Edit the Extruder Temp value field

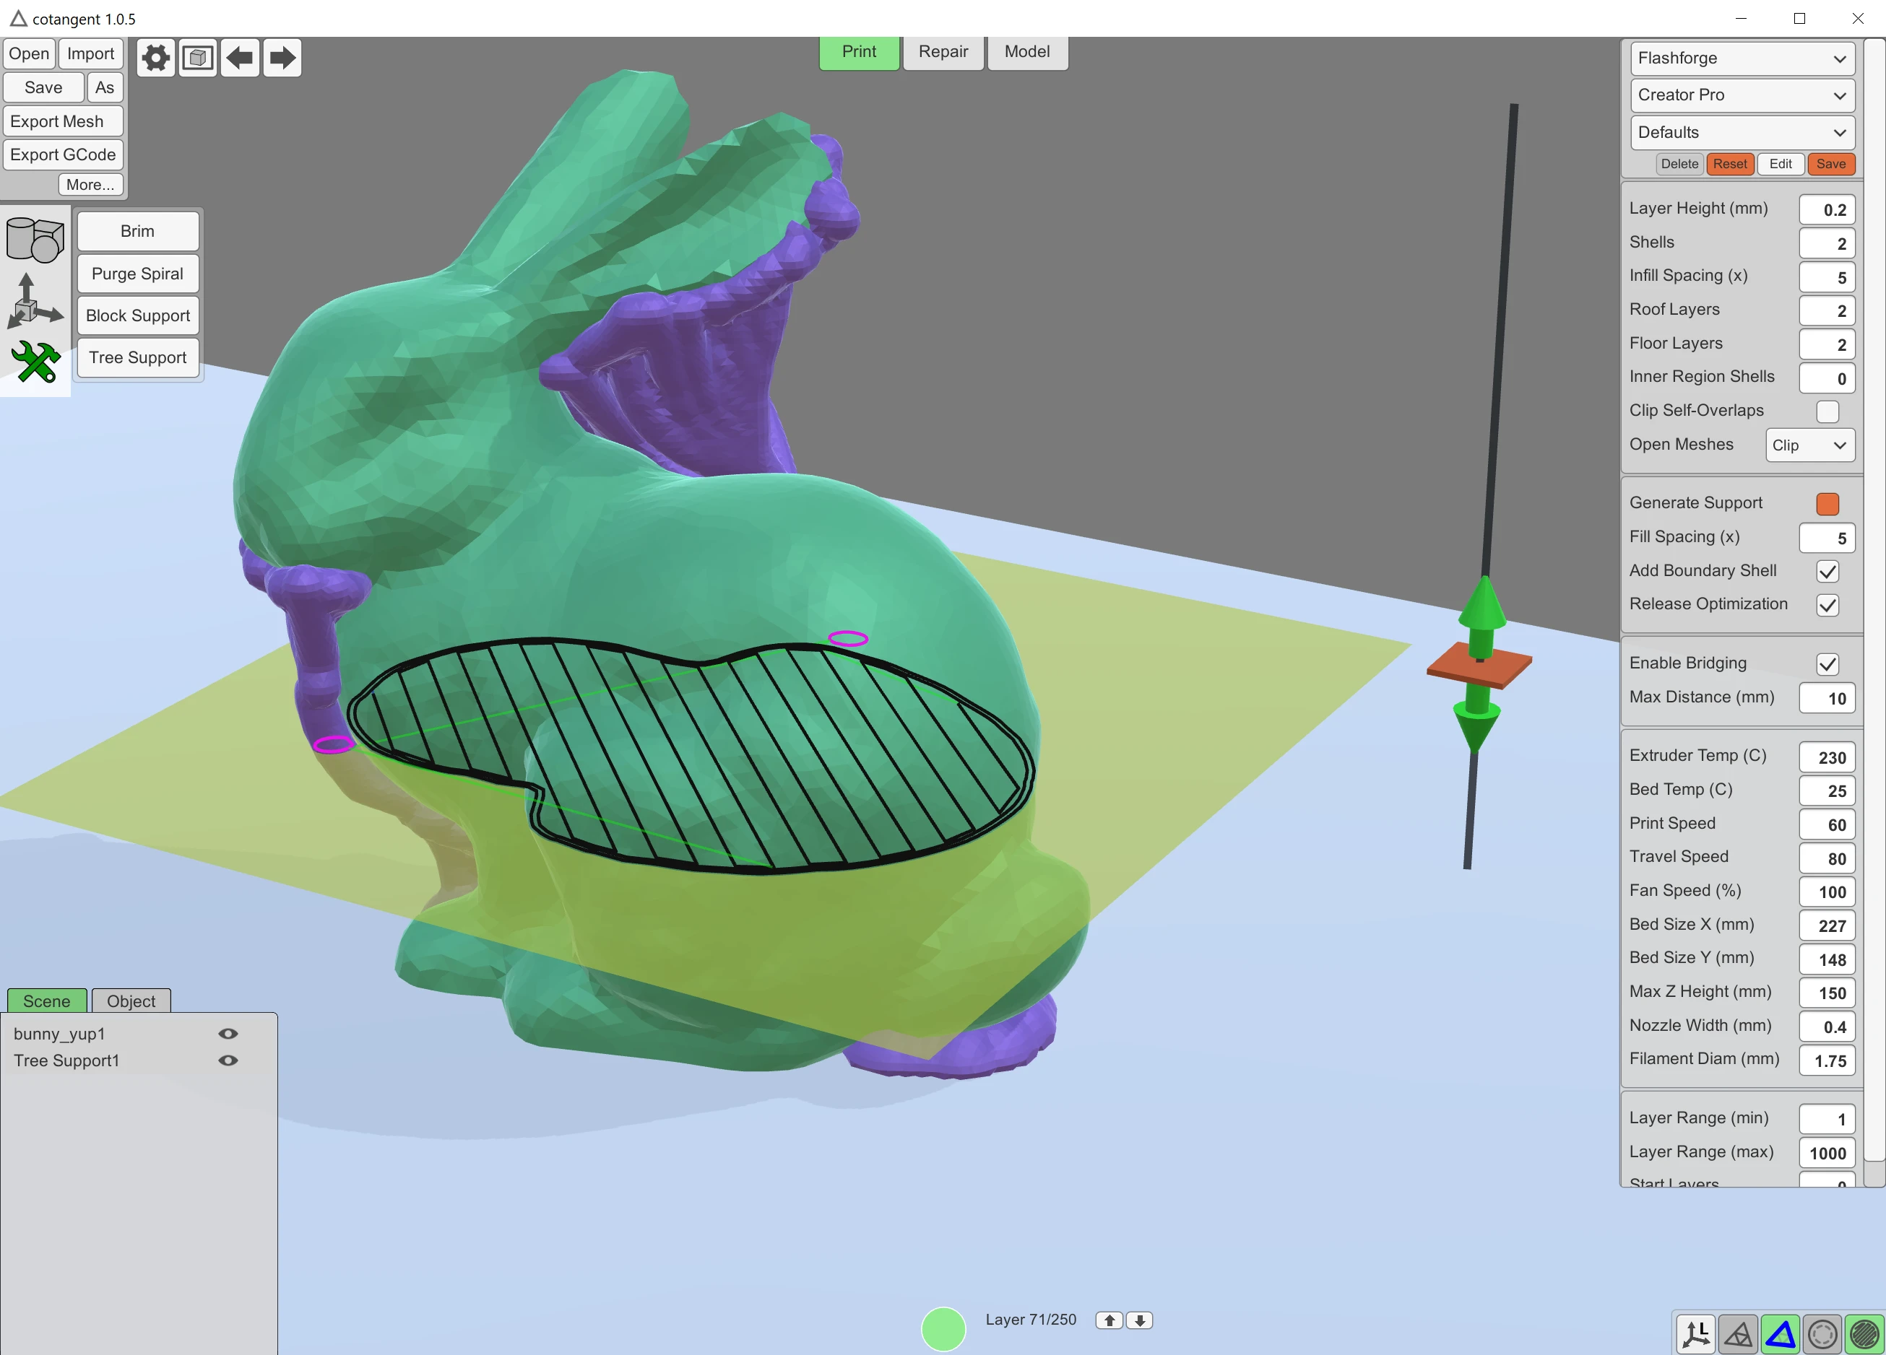1827,757
